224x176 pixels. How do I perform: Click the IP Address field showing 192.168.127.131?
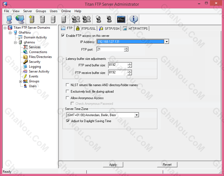point(131,42)
